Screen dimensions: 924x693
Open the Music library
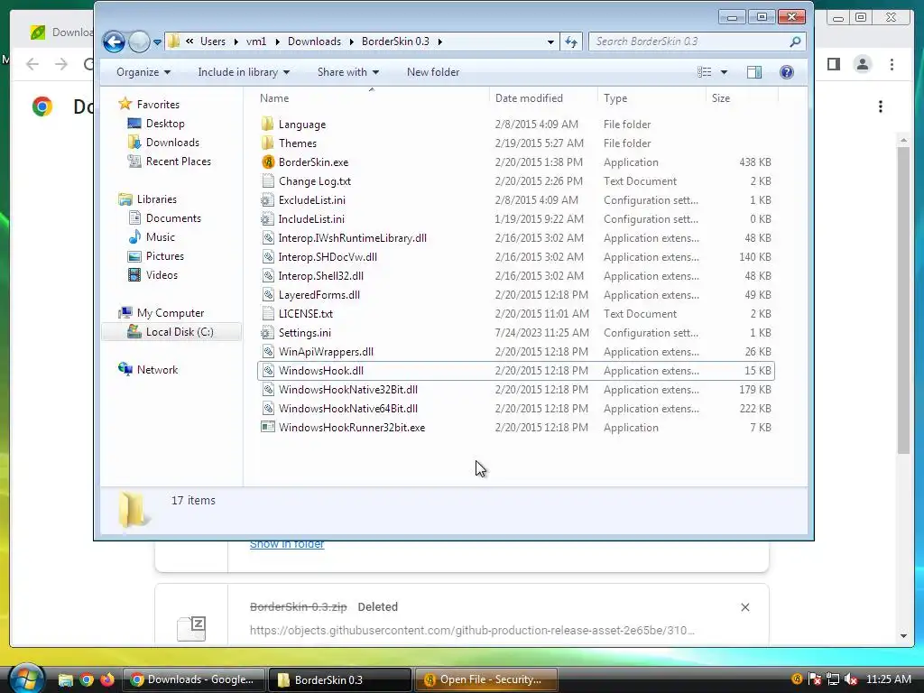tap(161, 237)
